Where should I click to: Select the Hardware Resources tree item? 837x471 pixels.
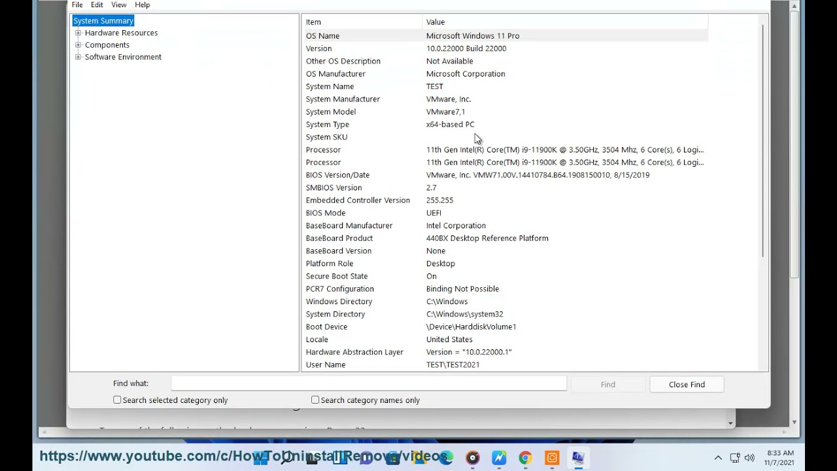click(121, 33)
